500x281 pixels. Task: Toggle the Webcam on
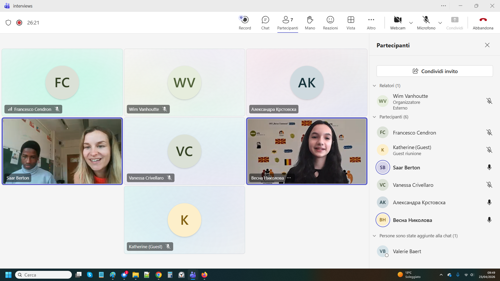tap(398, 23)
